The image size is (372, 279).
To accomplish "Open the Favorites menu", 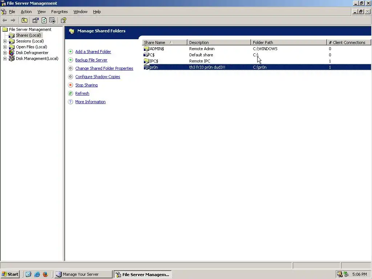I will tap(59, 12).
